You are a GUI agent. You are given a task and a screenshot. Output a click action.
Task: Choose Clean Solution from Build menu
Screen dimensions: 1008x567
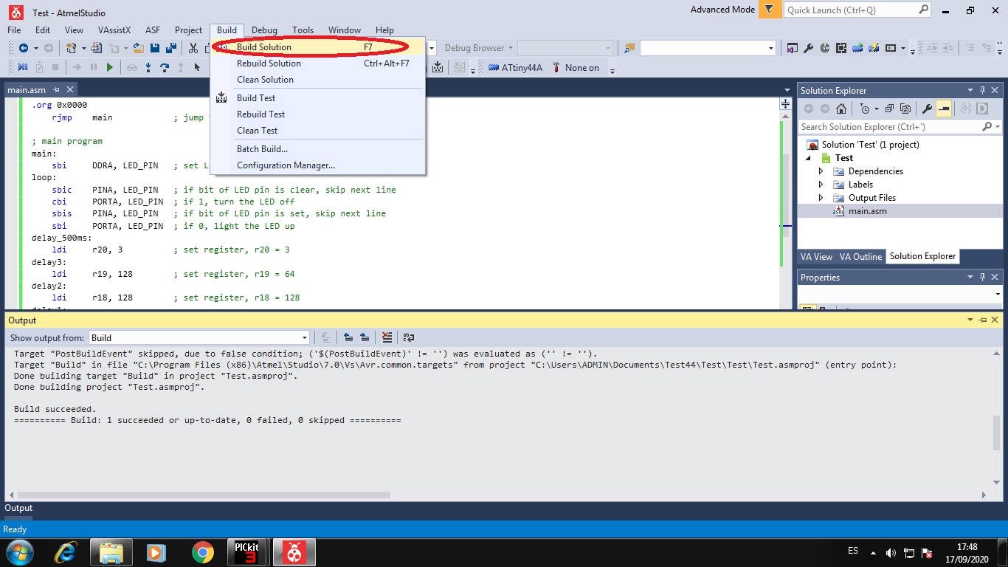[x=317, y=80]
